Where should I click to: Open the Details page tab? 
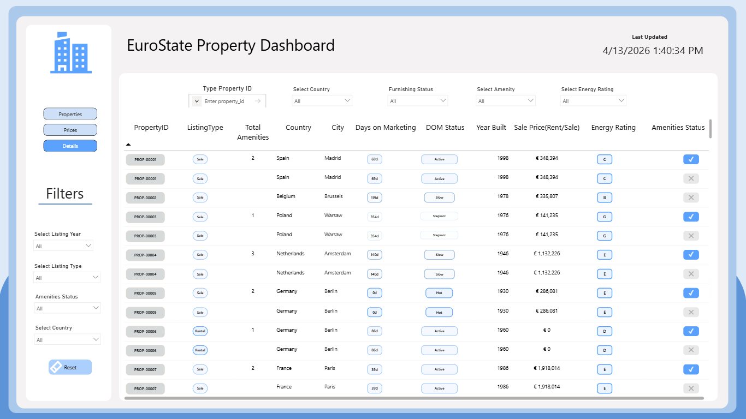click(x=70, y=146)
